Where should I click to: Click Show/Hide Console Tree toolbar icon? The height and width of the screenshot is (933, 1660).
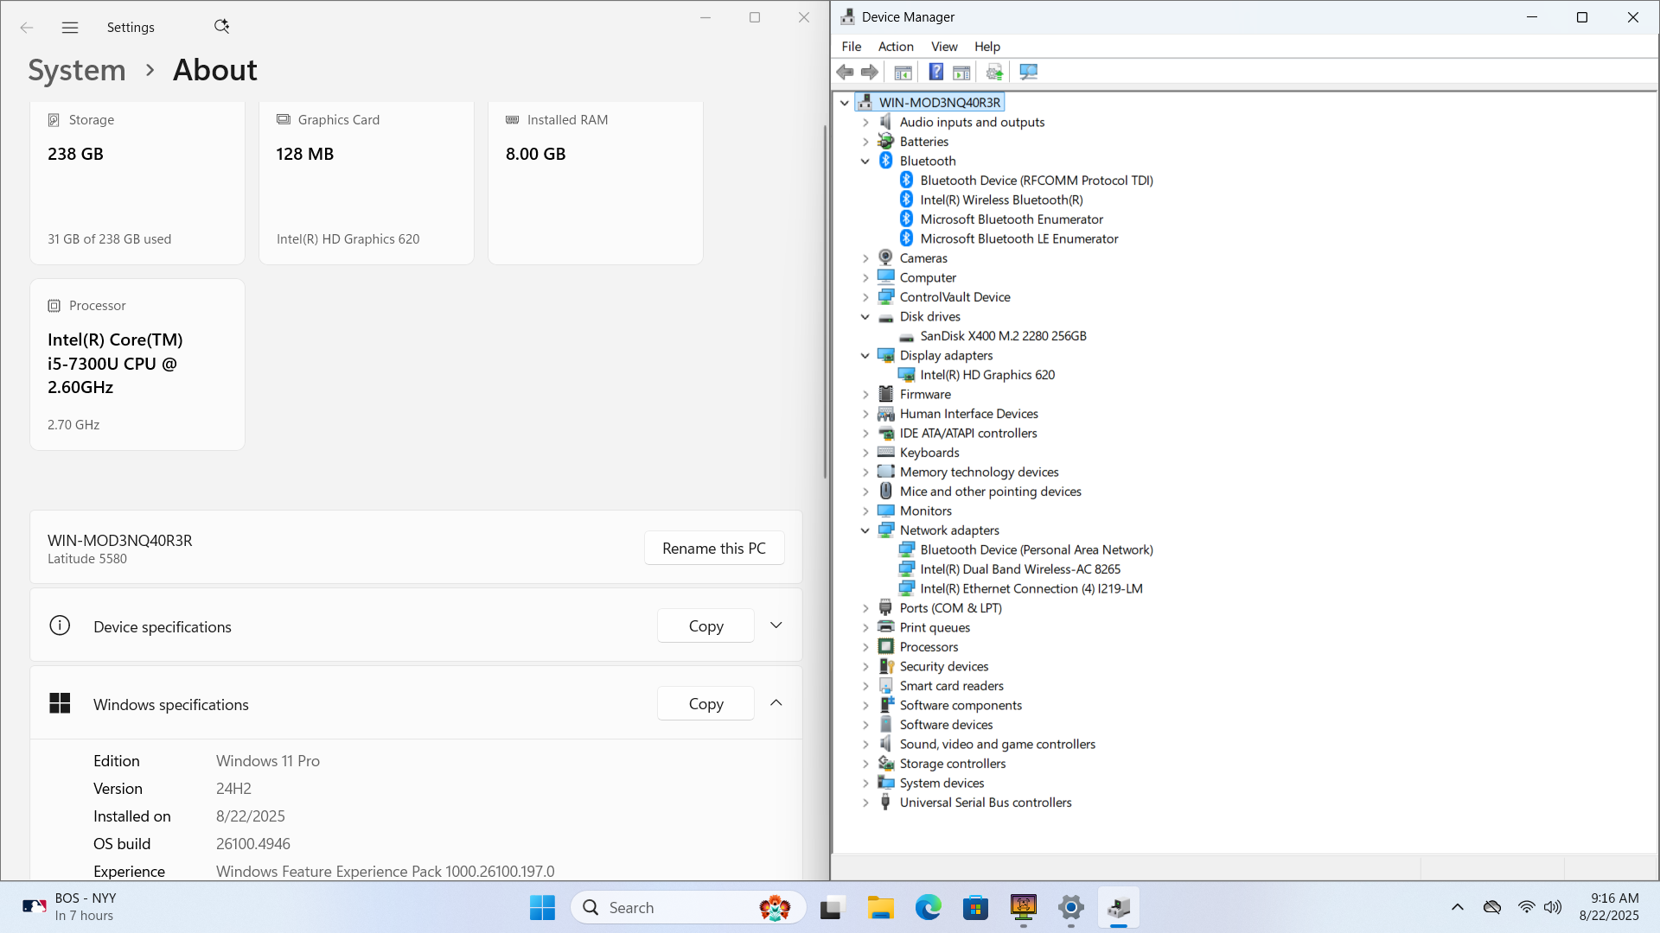coord(903,72)
